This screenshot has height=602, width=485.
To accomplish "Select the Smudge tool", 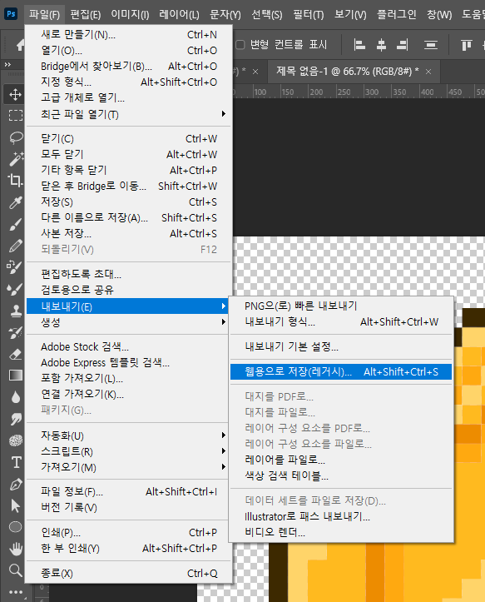I will click(x=15, y=419).
